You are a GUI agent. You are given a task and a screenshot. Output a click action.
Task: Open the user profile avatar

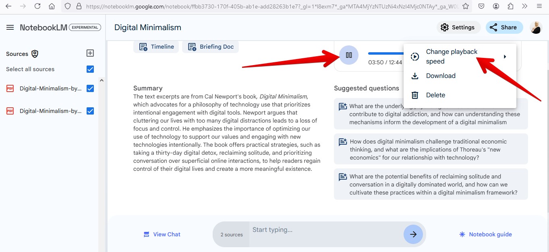click(x=536, y=27)
